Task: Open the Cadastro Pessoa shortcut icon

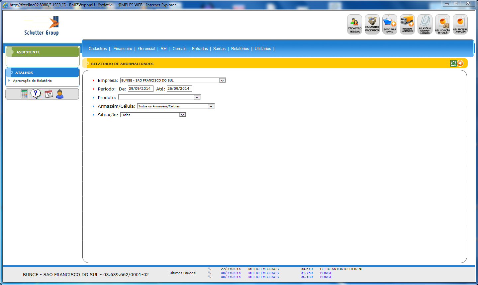Action: tap(354, 24)
